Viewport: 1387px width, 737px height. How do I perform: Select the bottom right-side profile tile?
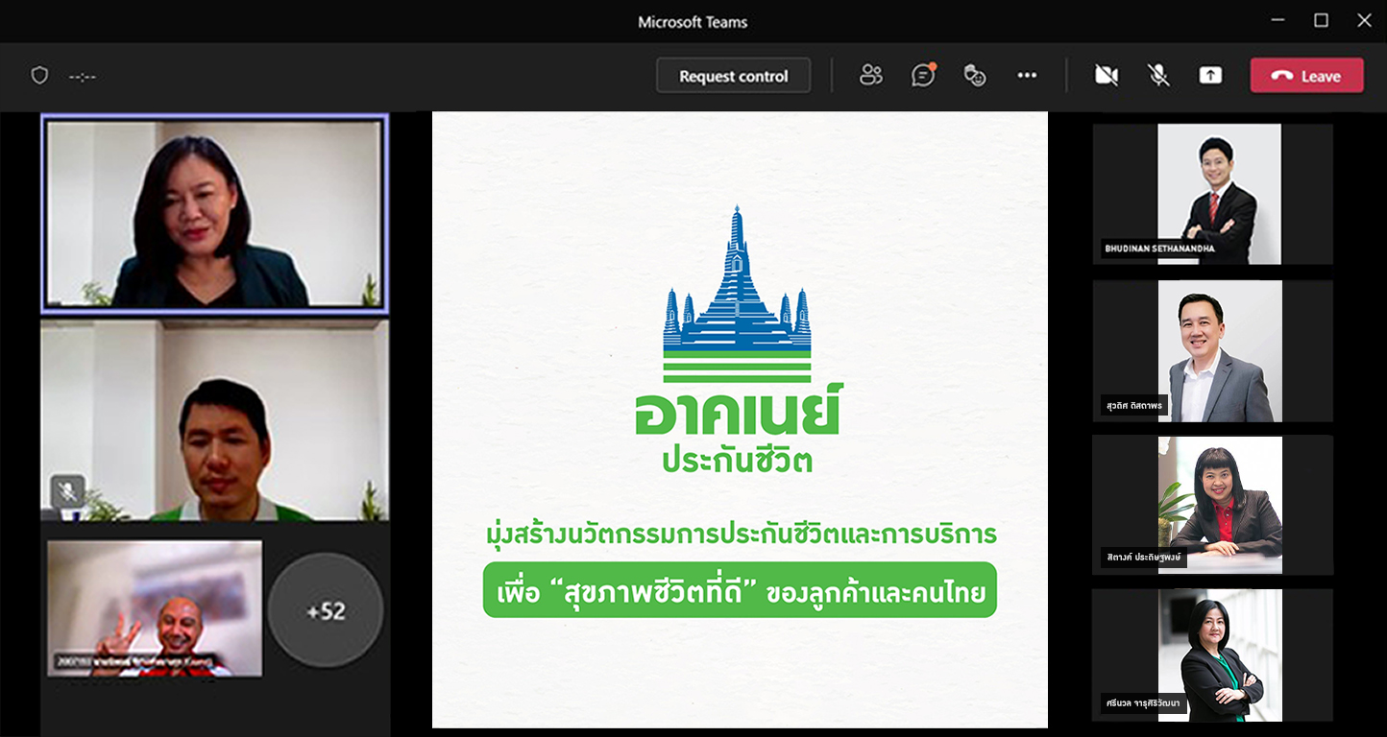click(x=1212, y=654)
